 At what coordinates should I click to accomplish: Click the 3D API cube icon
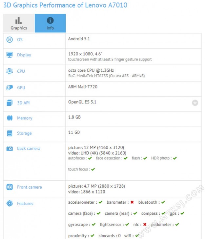pos(10,103)
